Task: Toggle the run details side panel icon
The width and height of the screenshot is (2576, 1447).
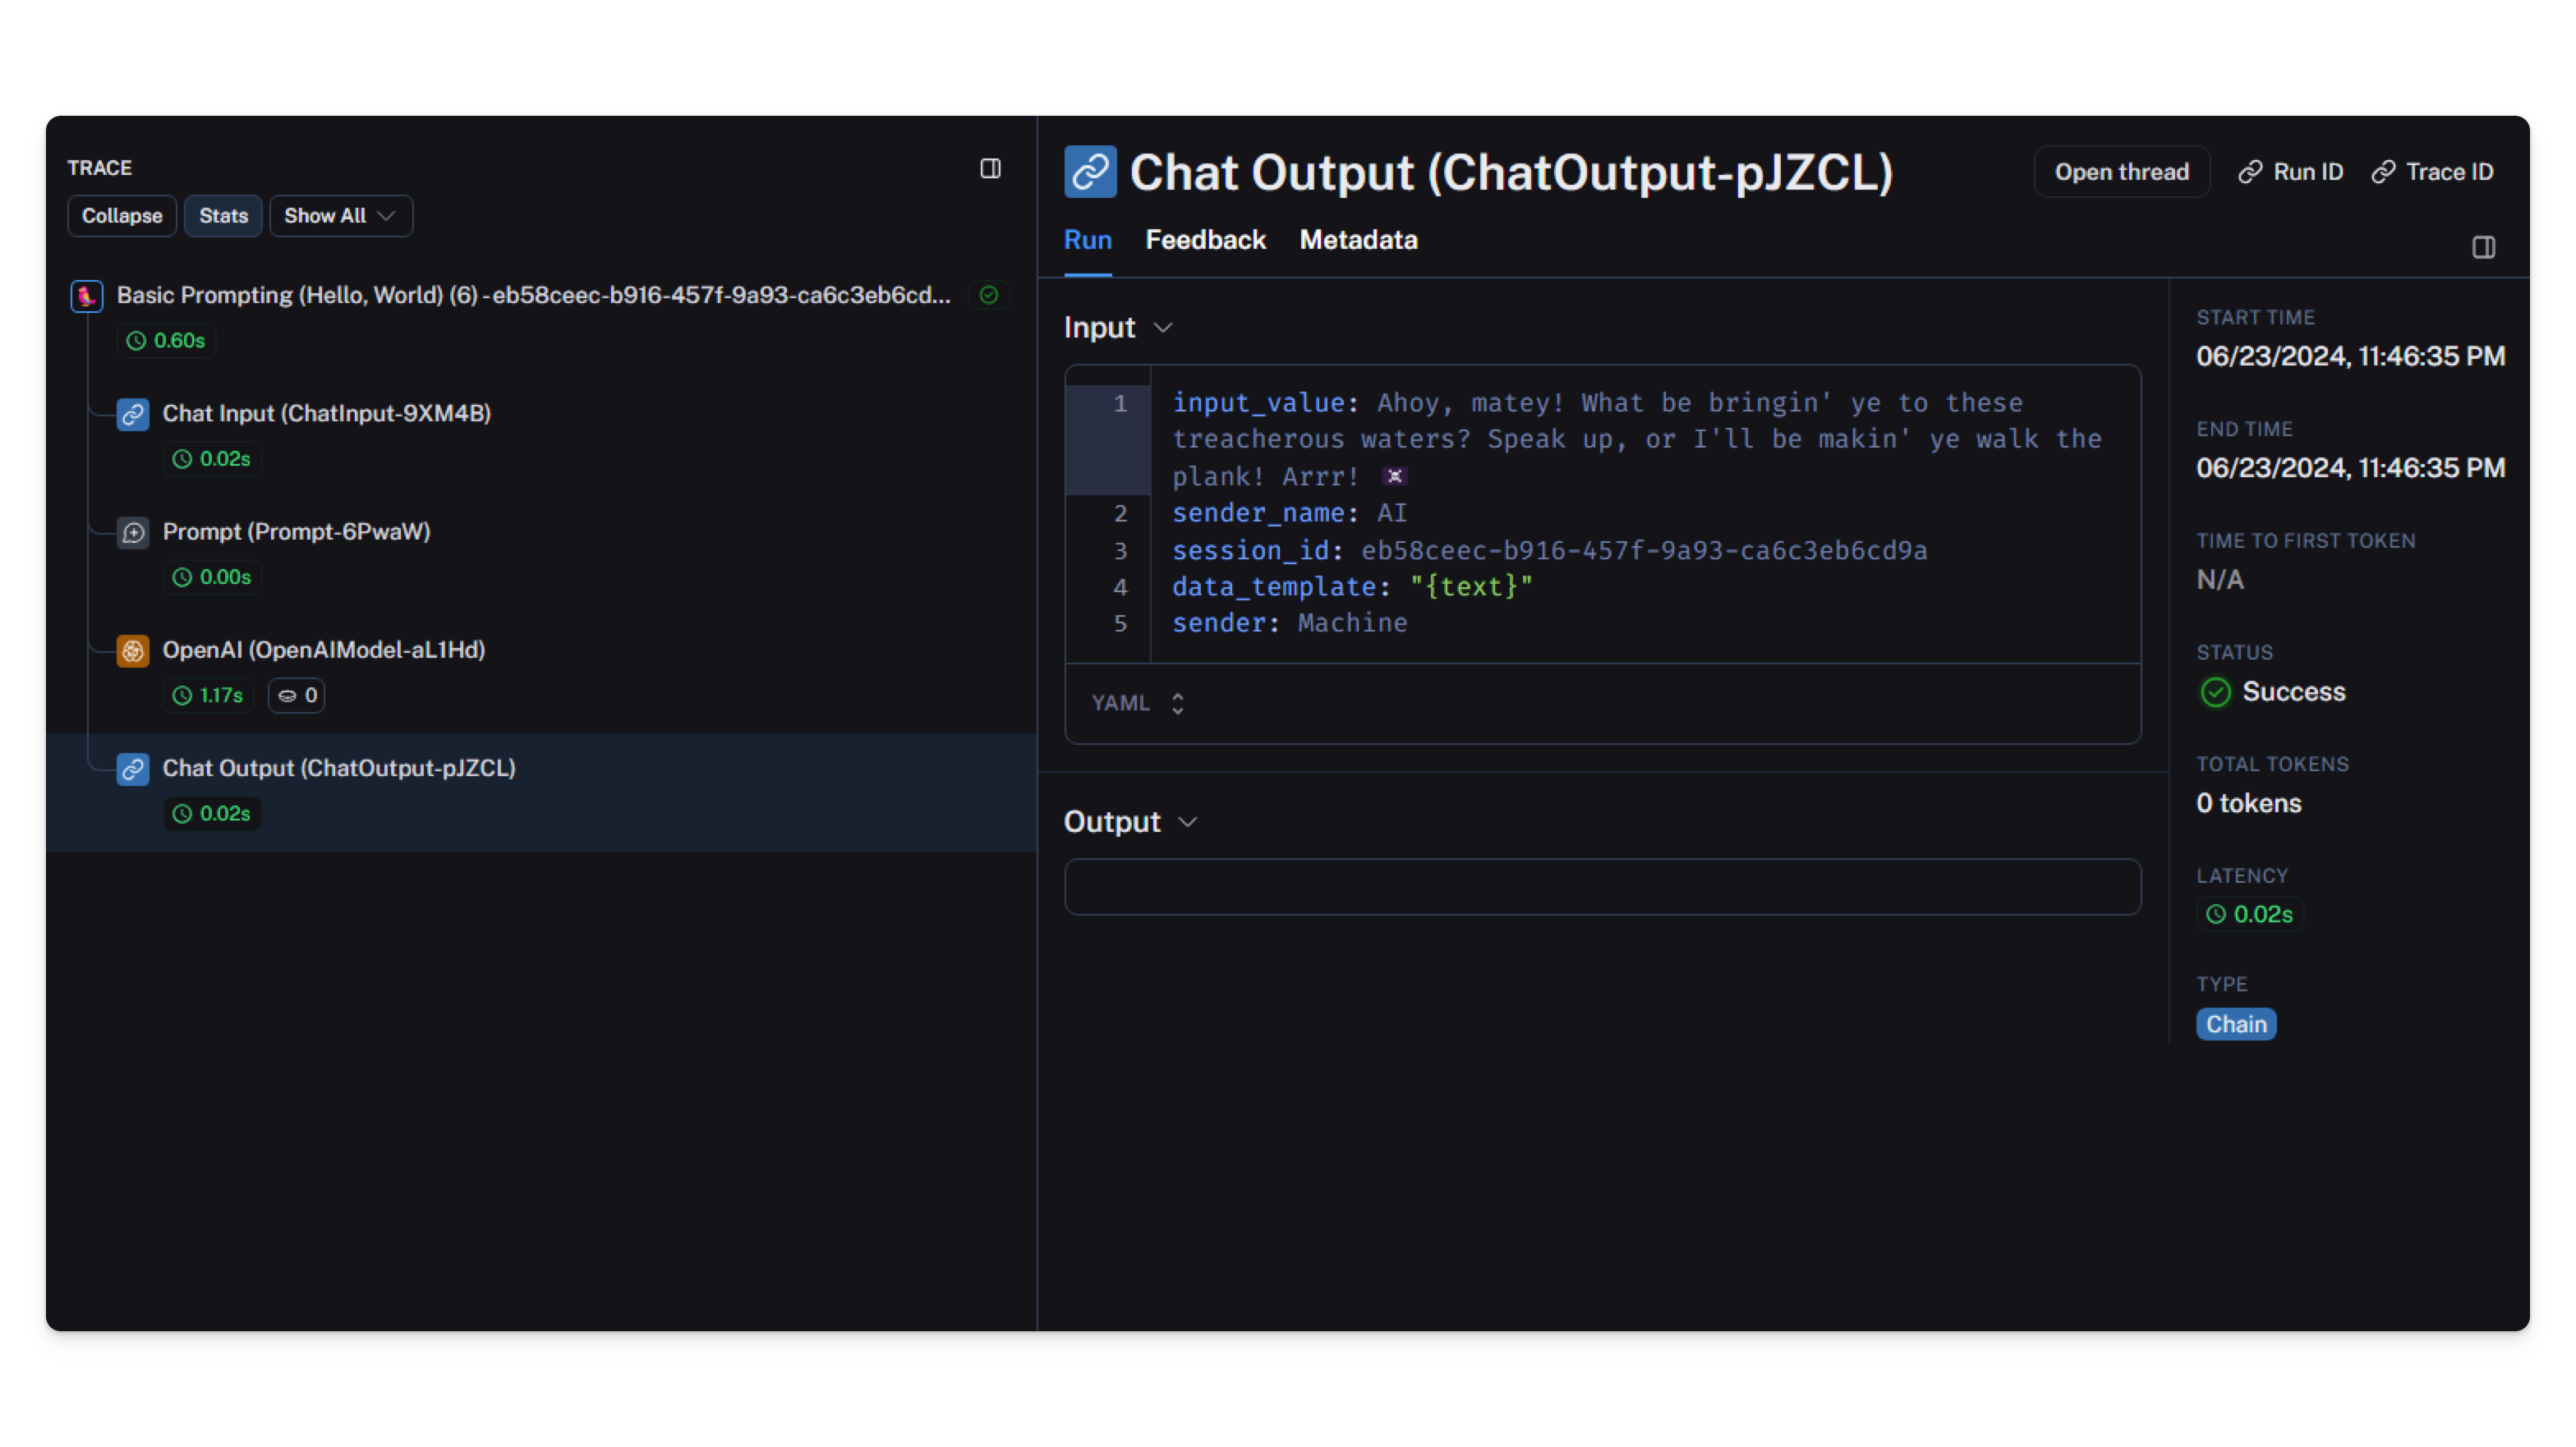Action: click(x=2483, y=247)
